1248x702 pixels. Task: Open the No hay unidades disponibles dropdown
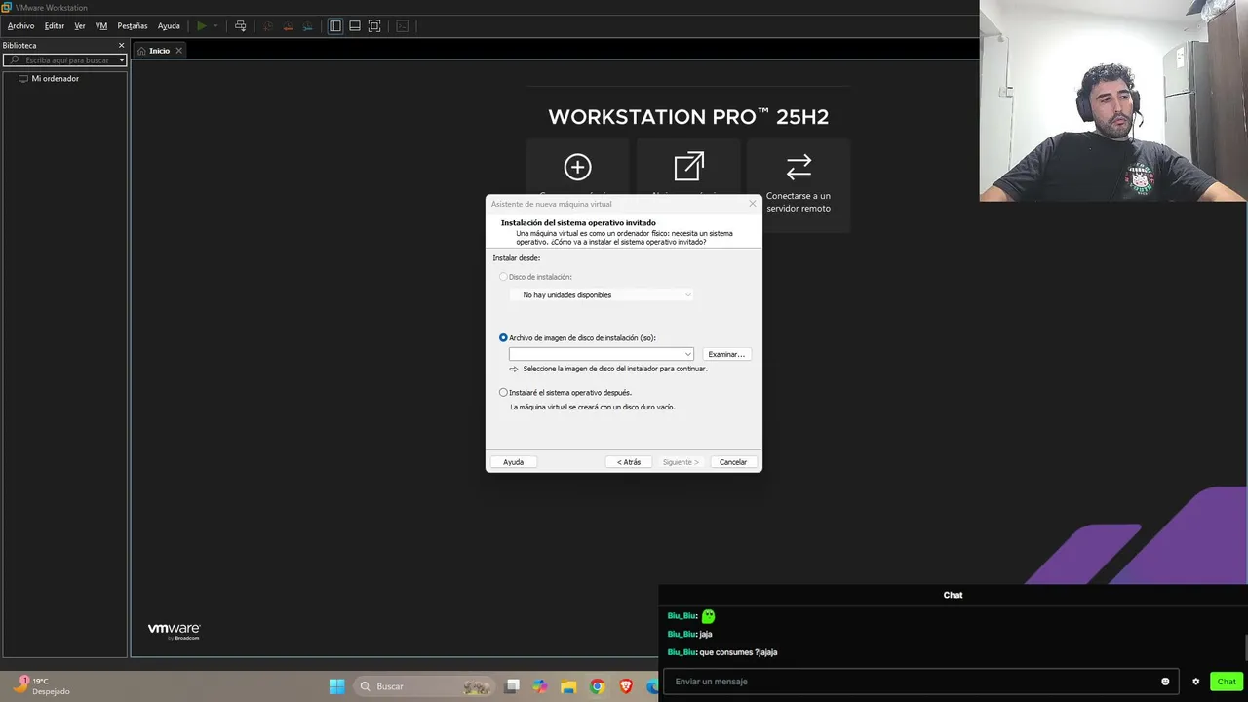(x=601, y=294)
